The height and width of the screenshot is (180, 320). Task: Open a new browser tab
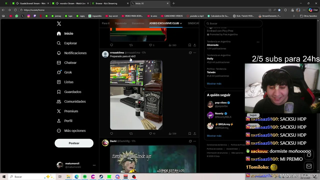[174, 3]
